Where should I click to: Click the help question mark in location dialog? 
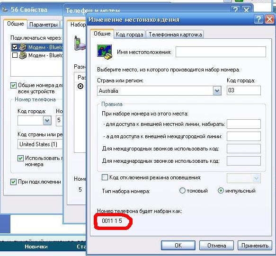pos(258,19)
